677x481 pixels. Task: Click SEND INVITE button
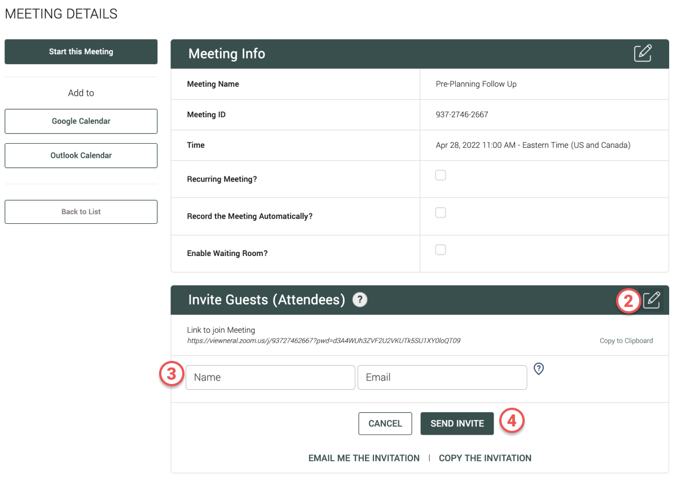457,423
